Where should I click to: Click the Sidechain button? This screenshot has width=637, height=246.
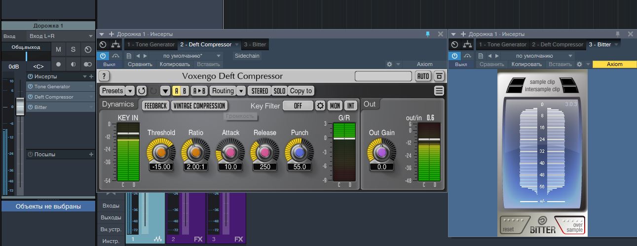[247, 56]
